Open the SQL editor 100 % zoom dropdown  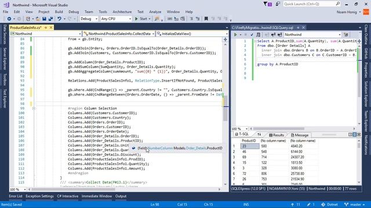[x=239, y=129]
